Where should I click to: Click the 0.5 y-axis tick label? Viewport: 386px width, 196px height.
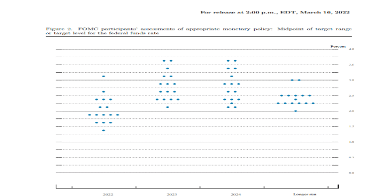point(351,157)
